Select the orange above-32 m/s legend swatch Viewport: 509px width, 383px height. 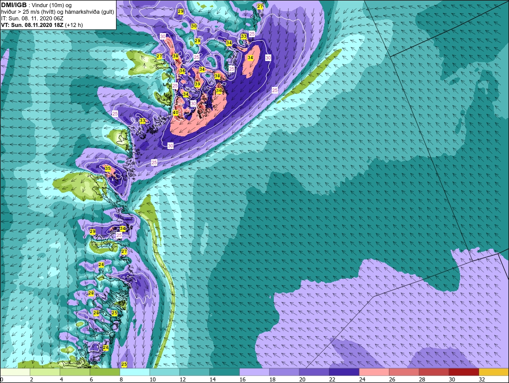[494, 372]
